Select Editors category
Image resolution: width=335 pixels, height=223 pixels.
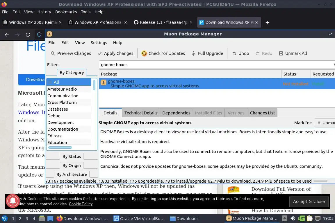pyautogui.click(x=69, y=136)
